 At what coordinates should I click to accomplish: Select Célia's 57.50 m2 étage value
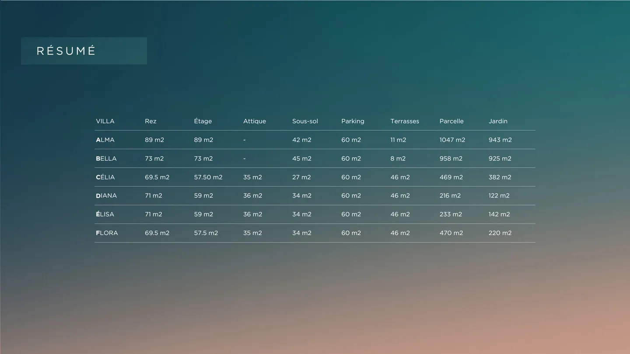[x=208, y=177]
